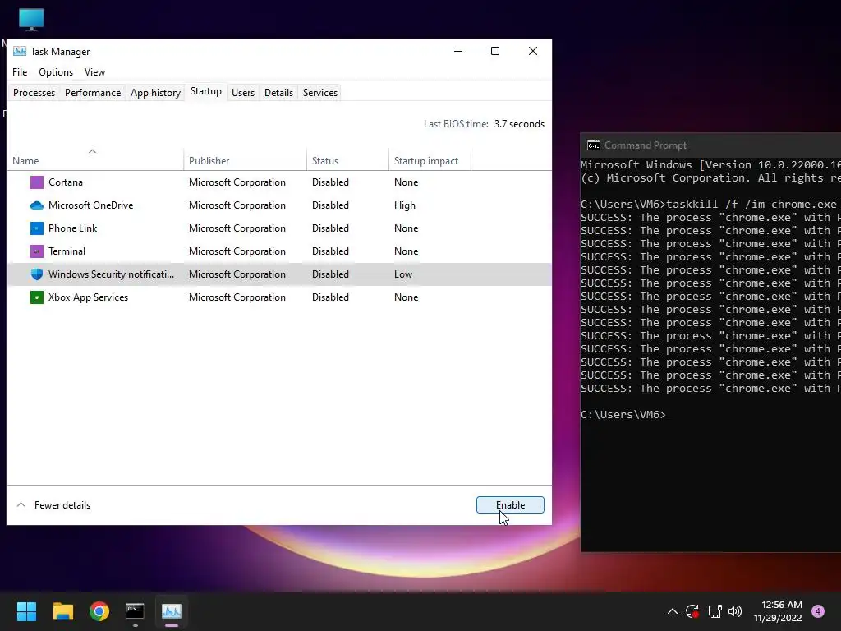The height and width of the screenshot is (631, 841).
Task: Launch Google Chrome from the taskbar
Action: tap(99, 611)
